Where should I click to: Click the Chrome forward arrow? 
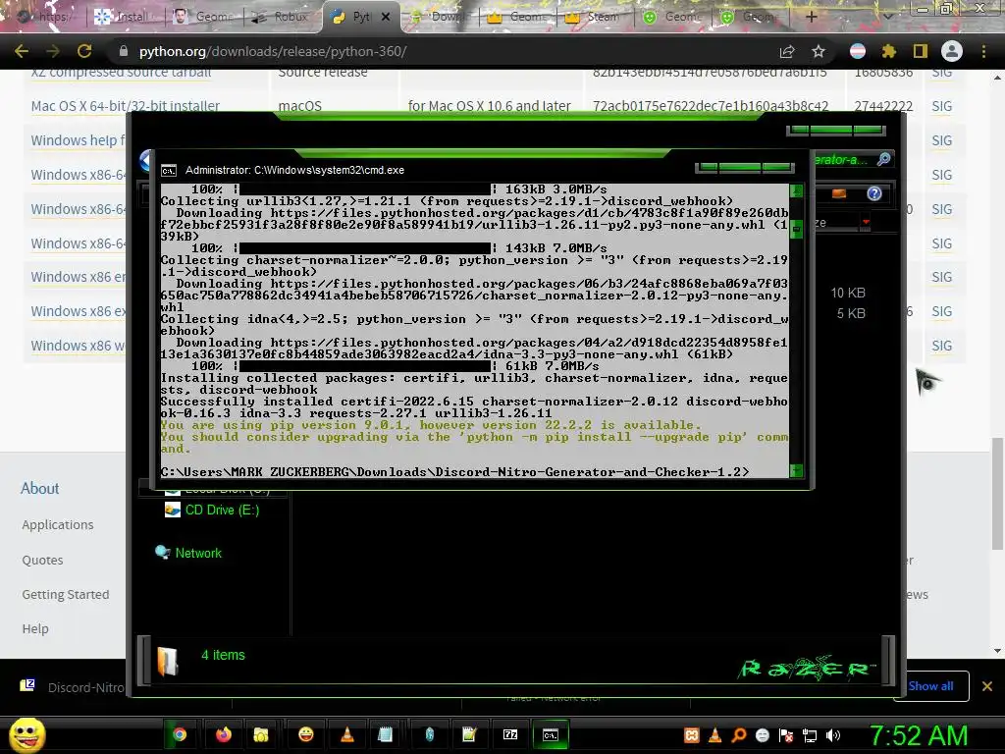pyautogui.click(x=53, y=51)
